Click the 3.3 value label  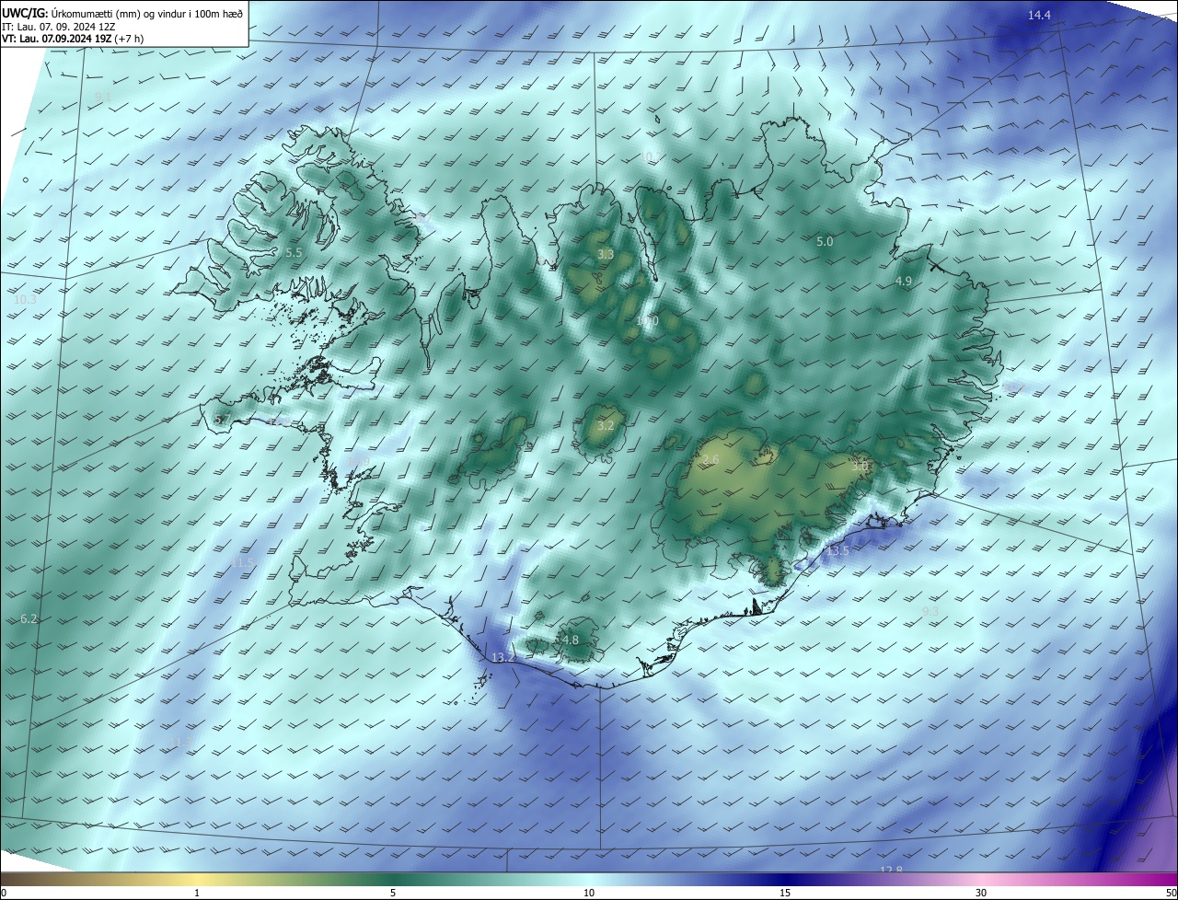(x=606, y=254)
